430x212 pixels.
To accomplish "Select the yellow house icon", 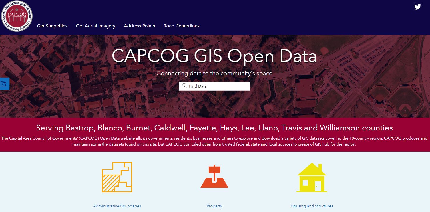I will tap(312, 177).
